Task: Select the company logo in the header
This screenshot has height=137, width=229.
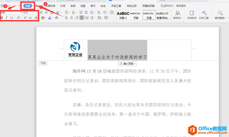Action: point(75,49)
